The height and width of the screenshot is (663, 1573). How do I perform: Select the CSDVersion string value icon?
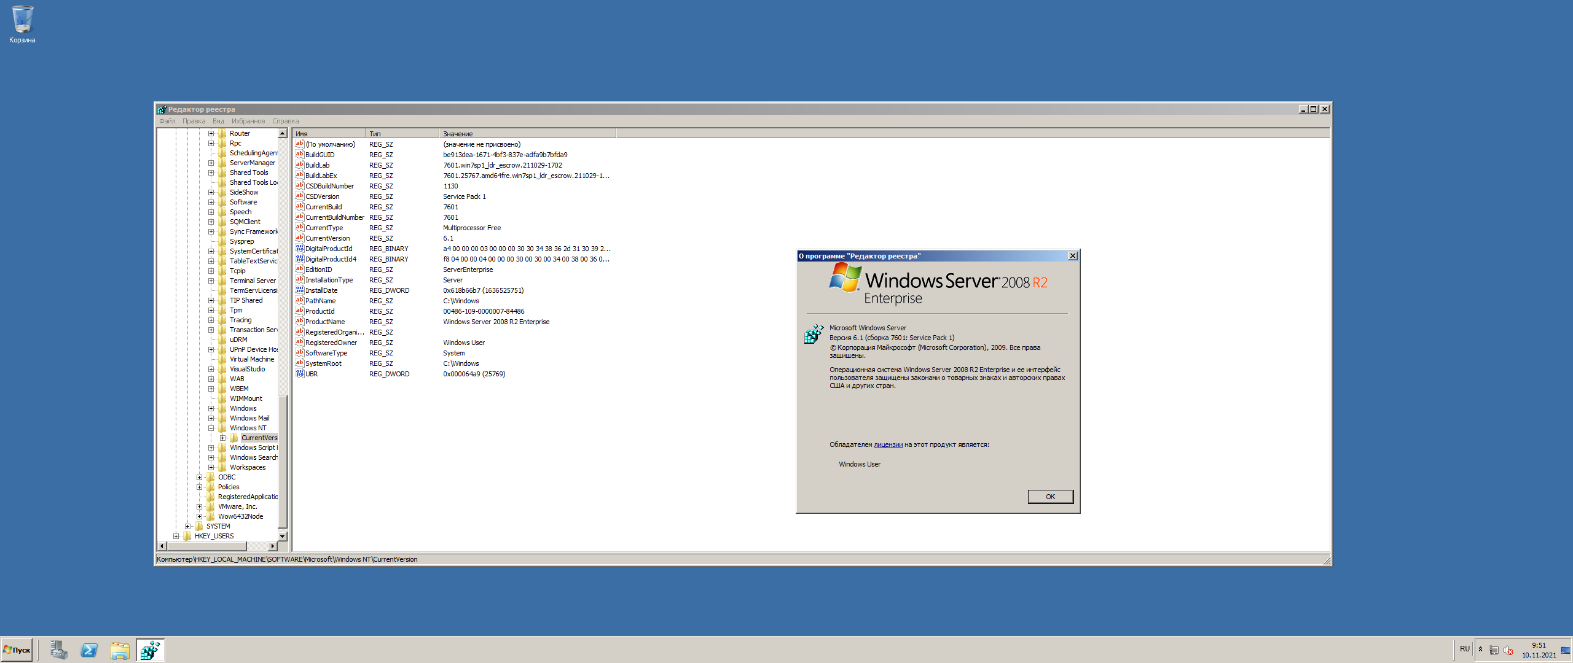point(300,196)
